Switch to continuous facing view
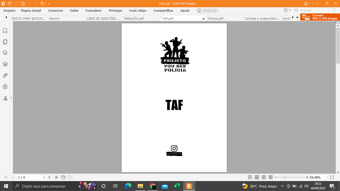This screenshot has height=191, width=340. click(x=271, y=177)
